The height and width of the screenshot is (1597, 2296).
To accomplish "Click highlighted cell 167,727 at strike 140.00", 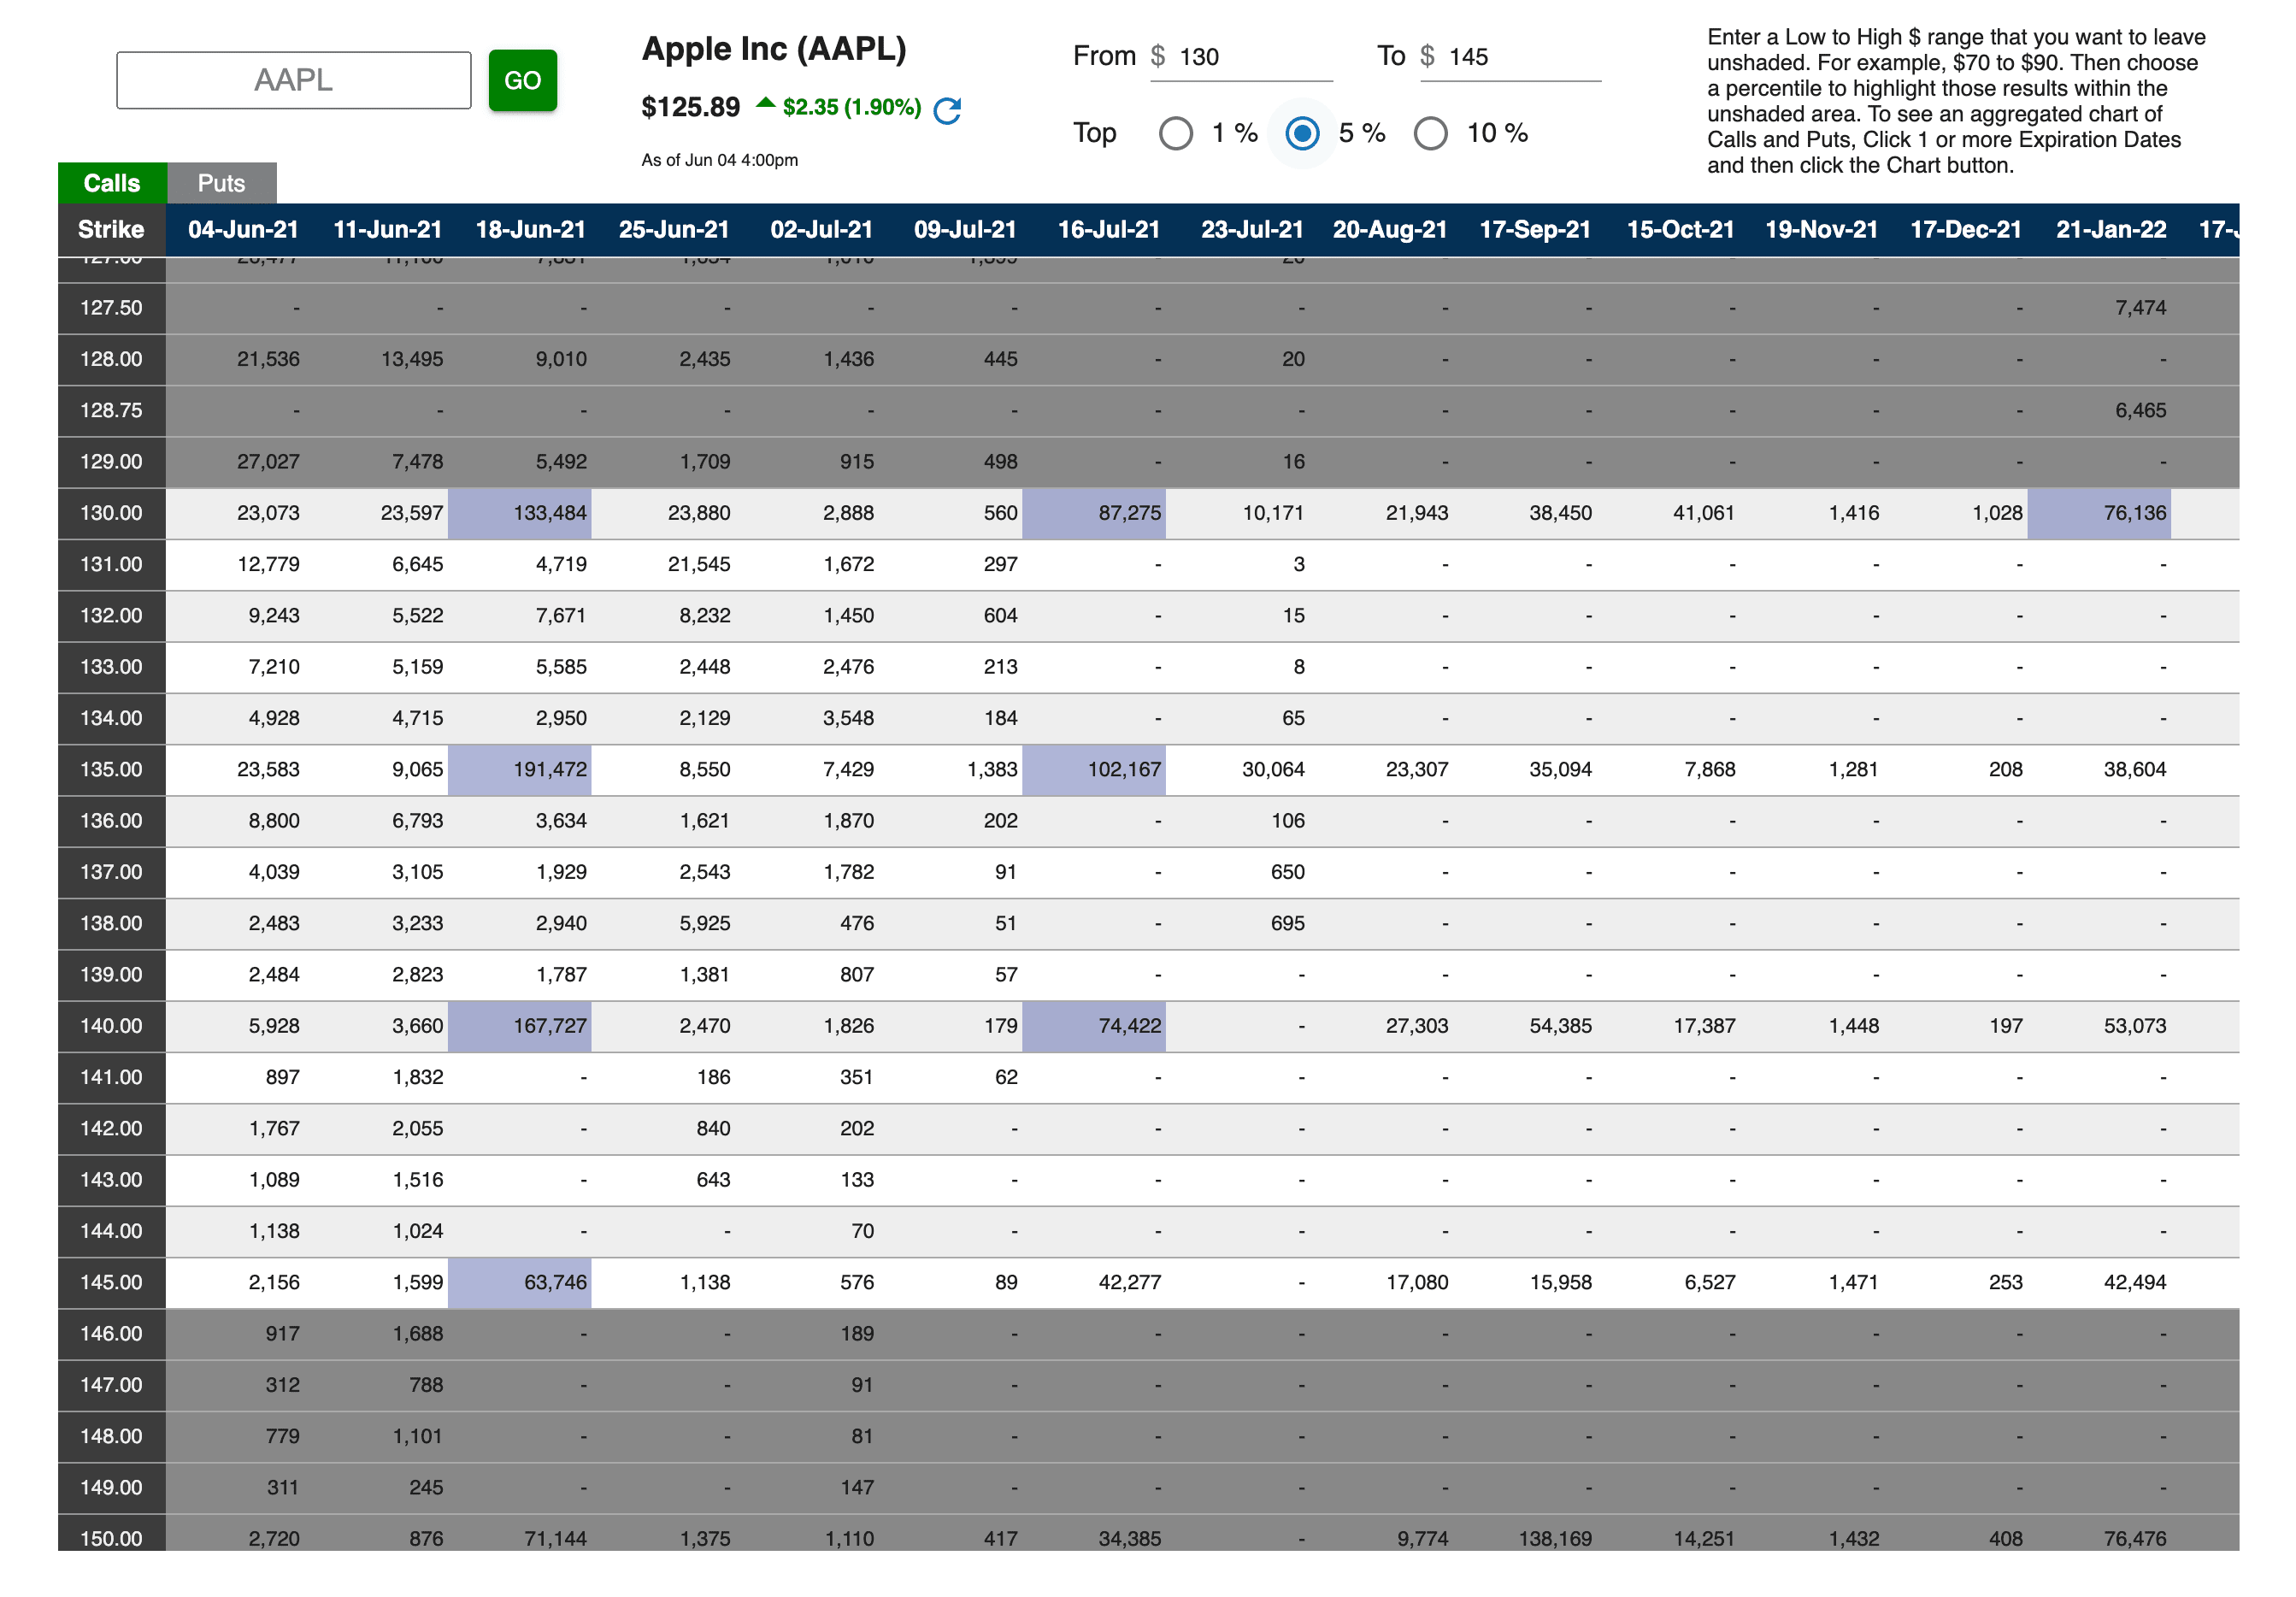I will 520,1026.
